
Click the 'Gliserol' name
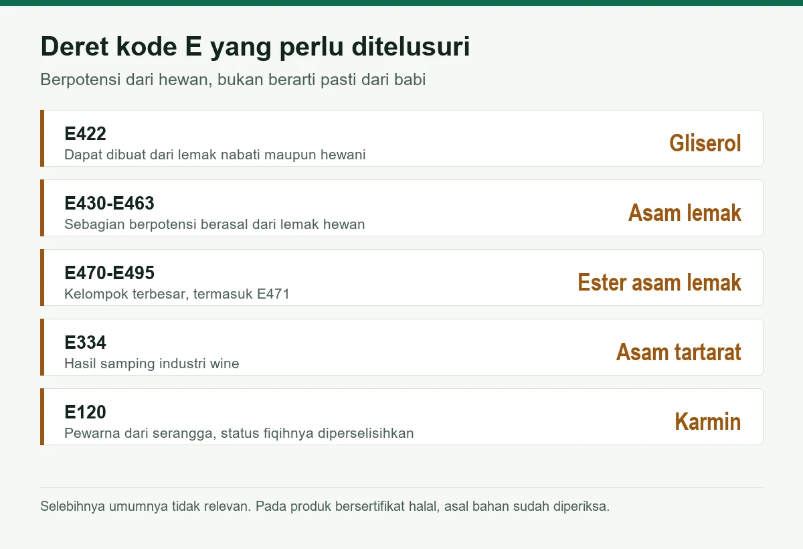705,143
